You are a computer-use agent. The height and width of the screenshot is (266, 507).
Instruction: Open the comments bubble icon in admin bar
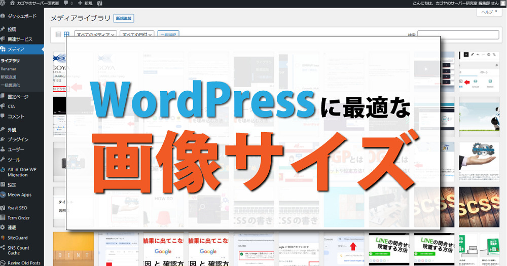click(66, 3)
